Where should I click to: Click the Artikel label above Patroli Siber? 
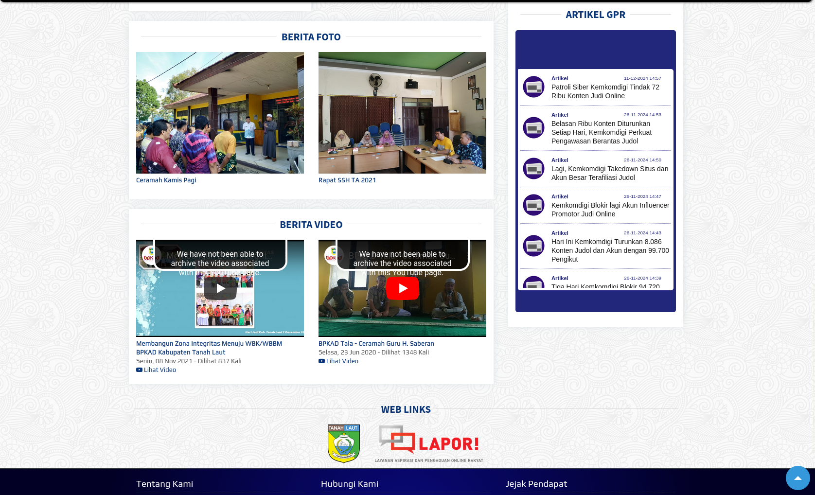560,78
